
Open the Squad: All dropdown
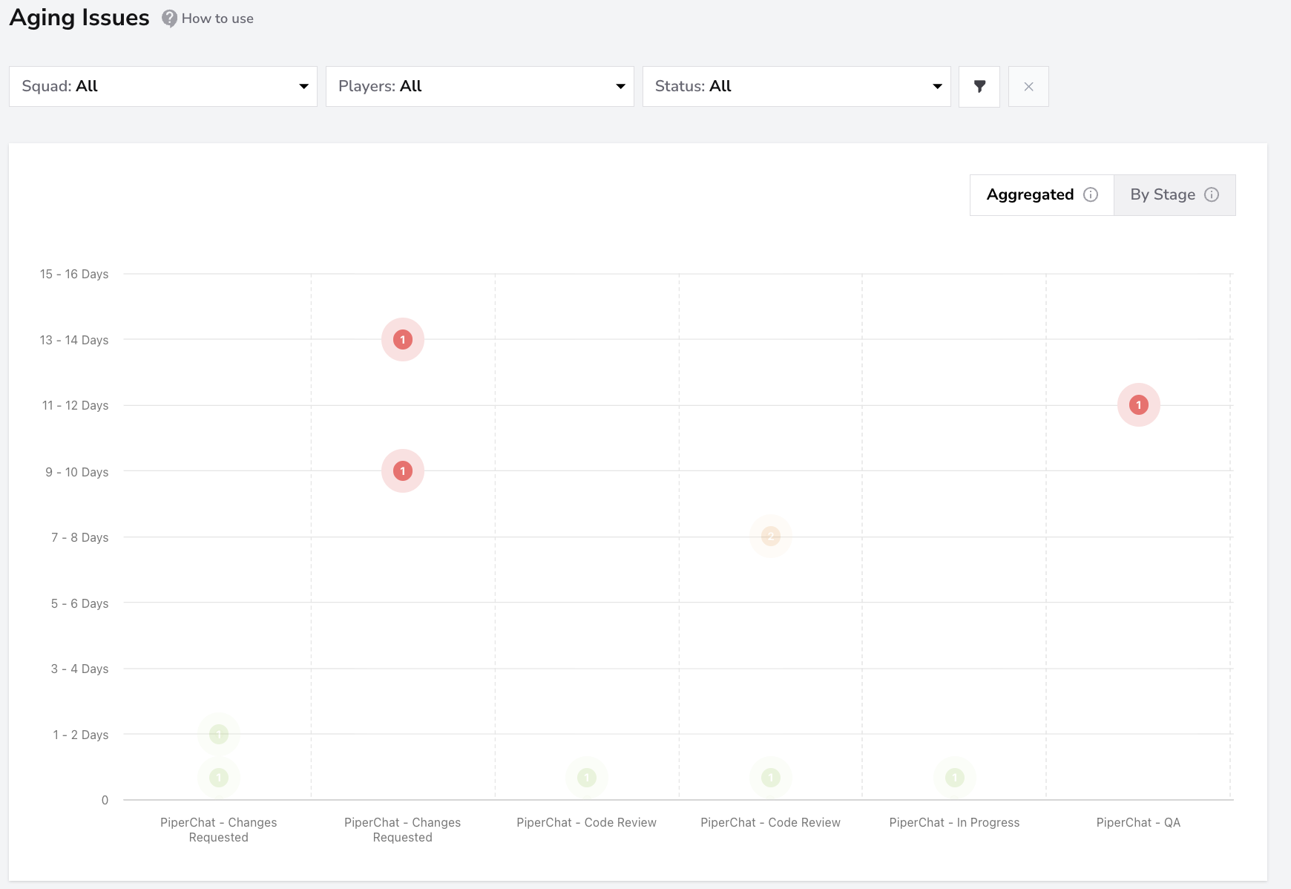pos(163,87)
